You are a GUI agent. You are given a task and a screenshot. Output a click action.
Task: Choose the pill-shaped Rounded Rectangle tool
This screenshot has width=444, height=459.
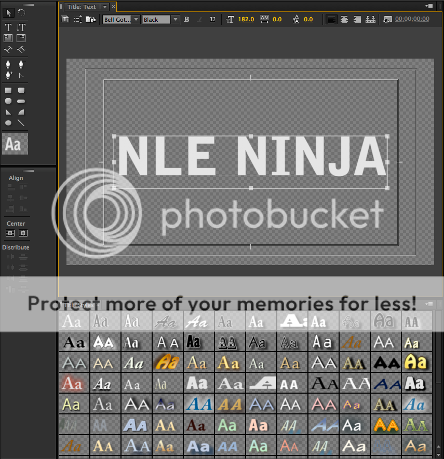click(21, 101)
